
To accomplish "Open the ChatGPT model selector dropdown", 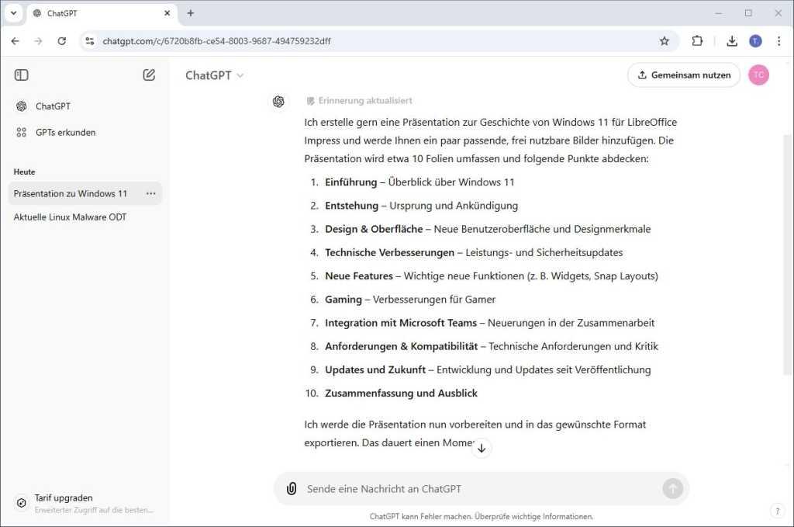I will 215,75.
